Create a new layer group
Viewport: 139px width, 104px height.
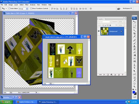(x=115, y=75)
